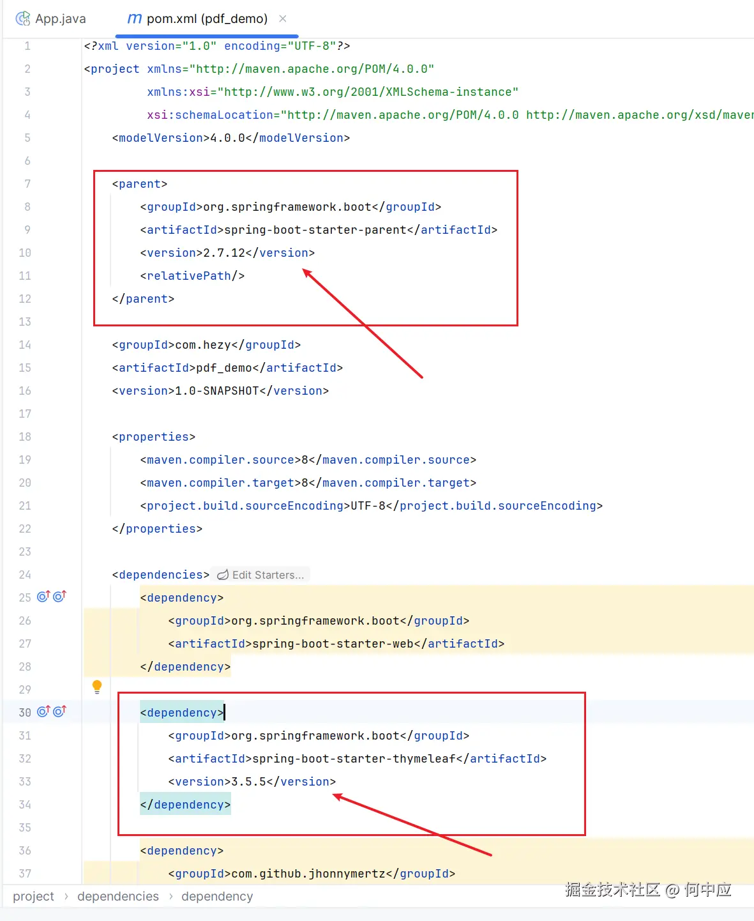
Task: Click line number 7 in the gutter
Action: [x=27, y=184]
